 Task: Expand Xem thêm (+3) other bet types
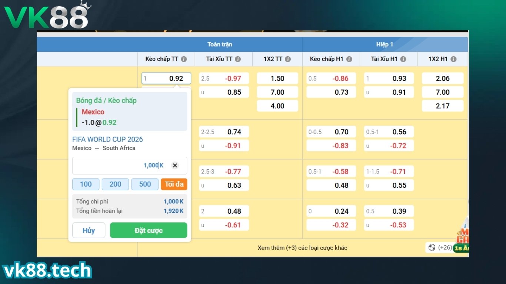302,248
